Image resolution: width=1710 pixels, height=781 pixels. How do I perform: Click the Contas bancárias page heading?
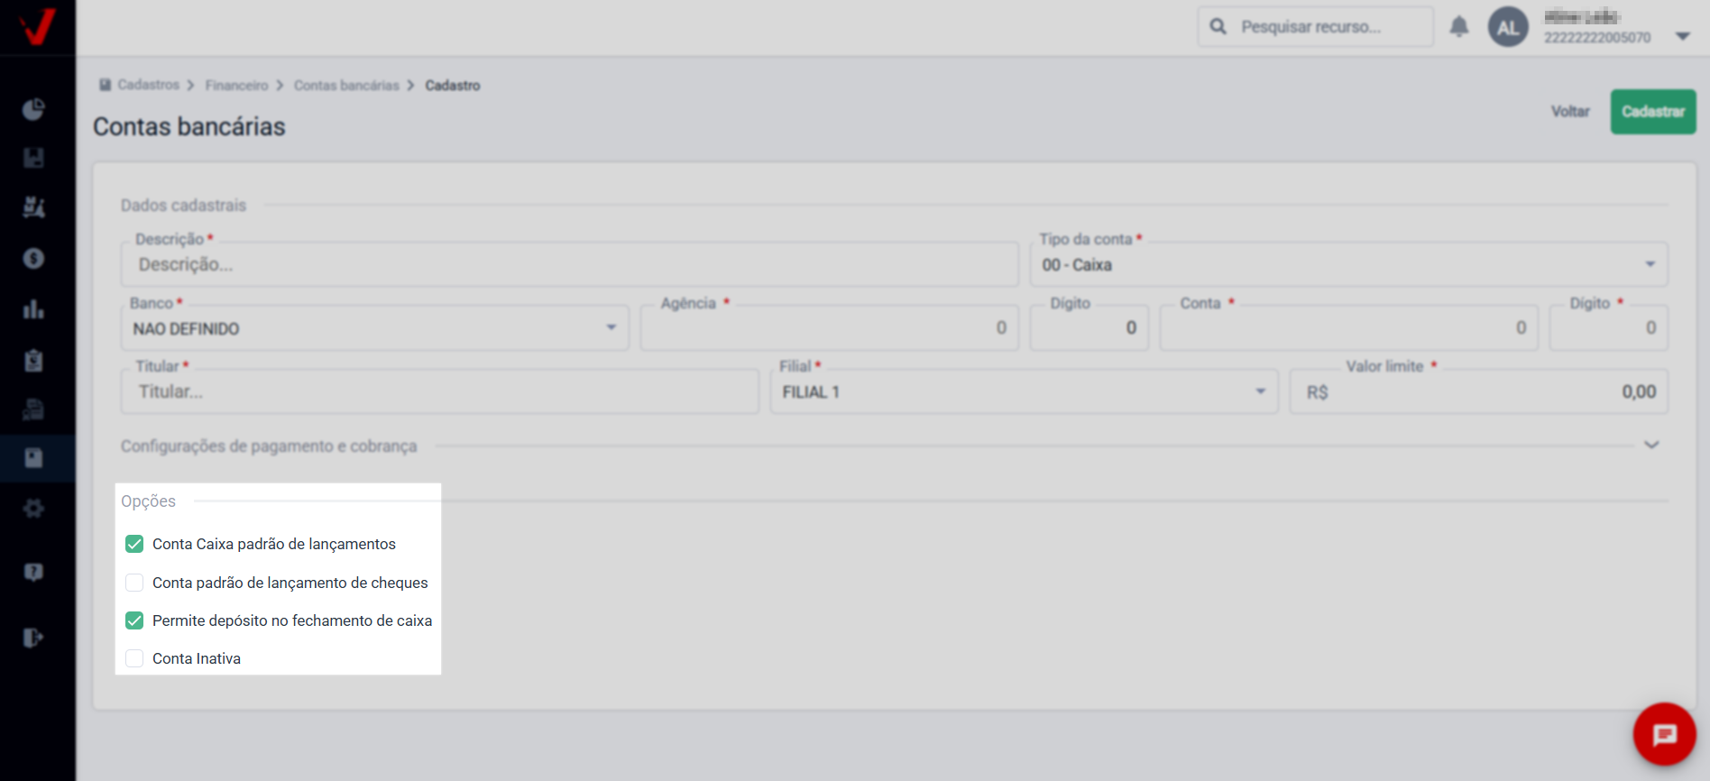click(x=189, y=126)
